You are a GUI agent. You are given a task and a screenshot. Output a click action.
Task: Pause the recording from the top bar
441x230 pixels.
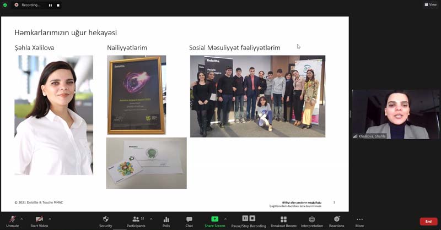pyautogui.click(x=51, y=5)
